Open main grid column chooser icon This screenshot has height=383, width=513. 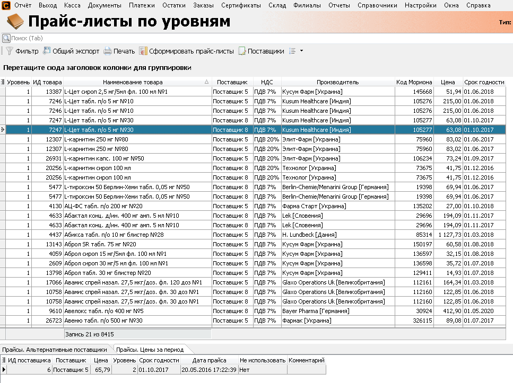pyautogui.click(x=3, y=82)
